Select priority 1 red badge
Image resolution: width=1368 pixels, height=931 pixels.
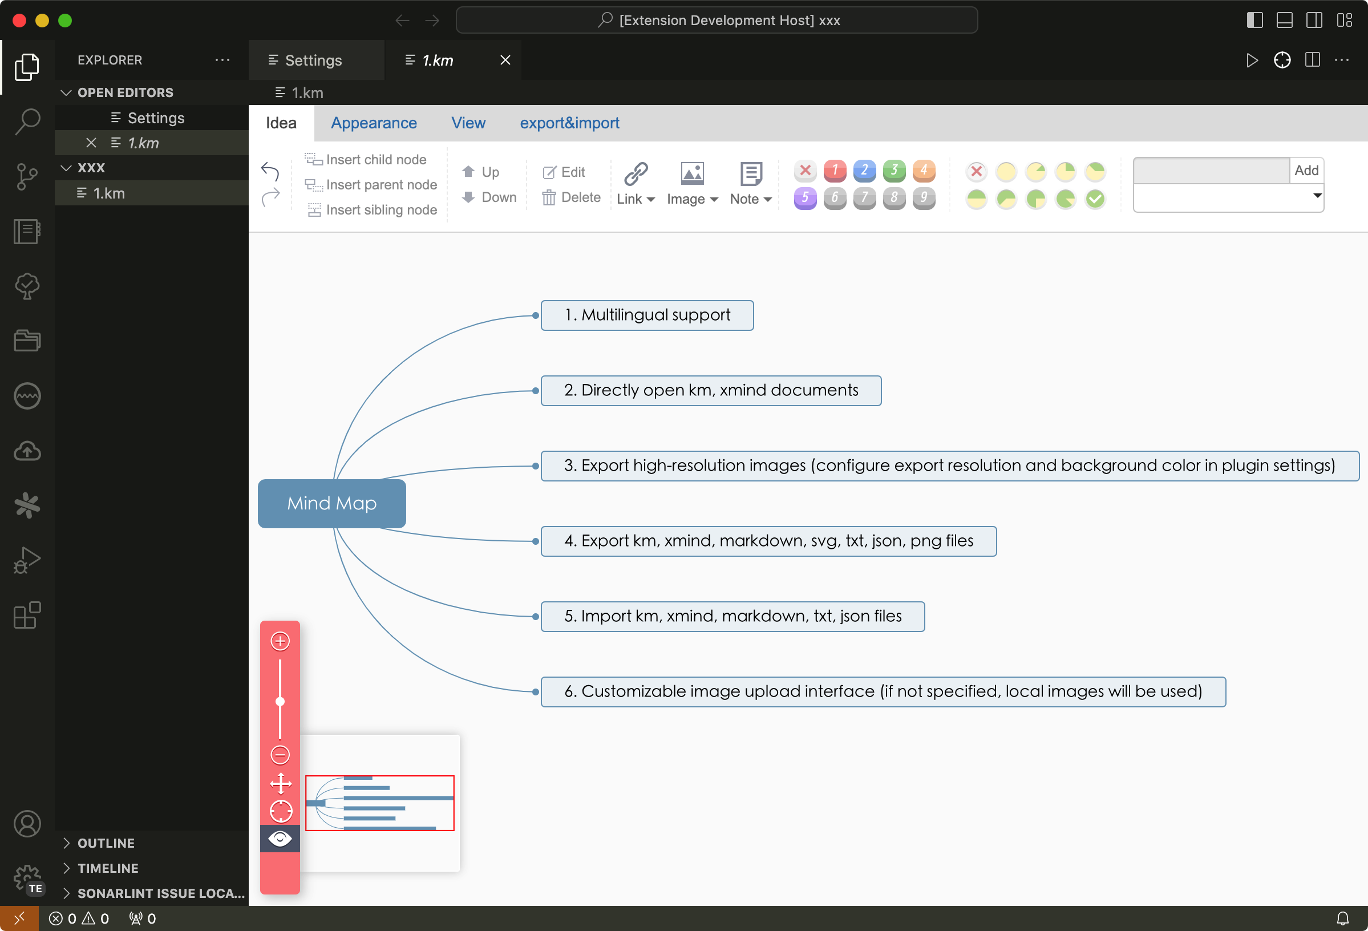(834, 171)
